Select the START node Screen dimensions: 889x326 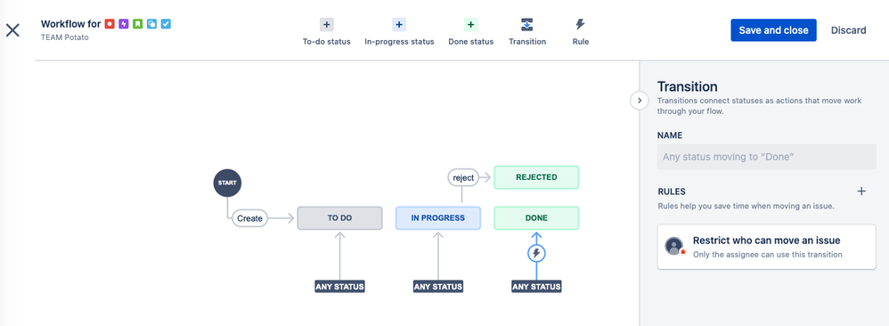(227, 183)
